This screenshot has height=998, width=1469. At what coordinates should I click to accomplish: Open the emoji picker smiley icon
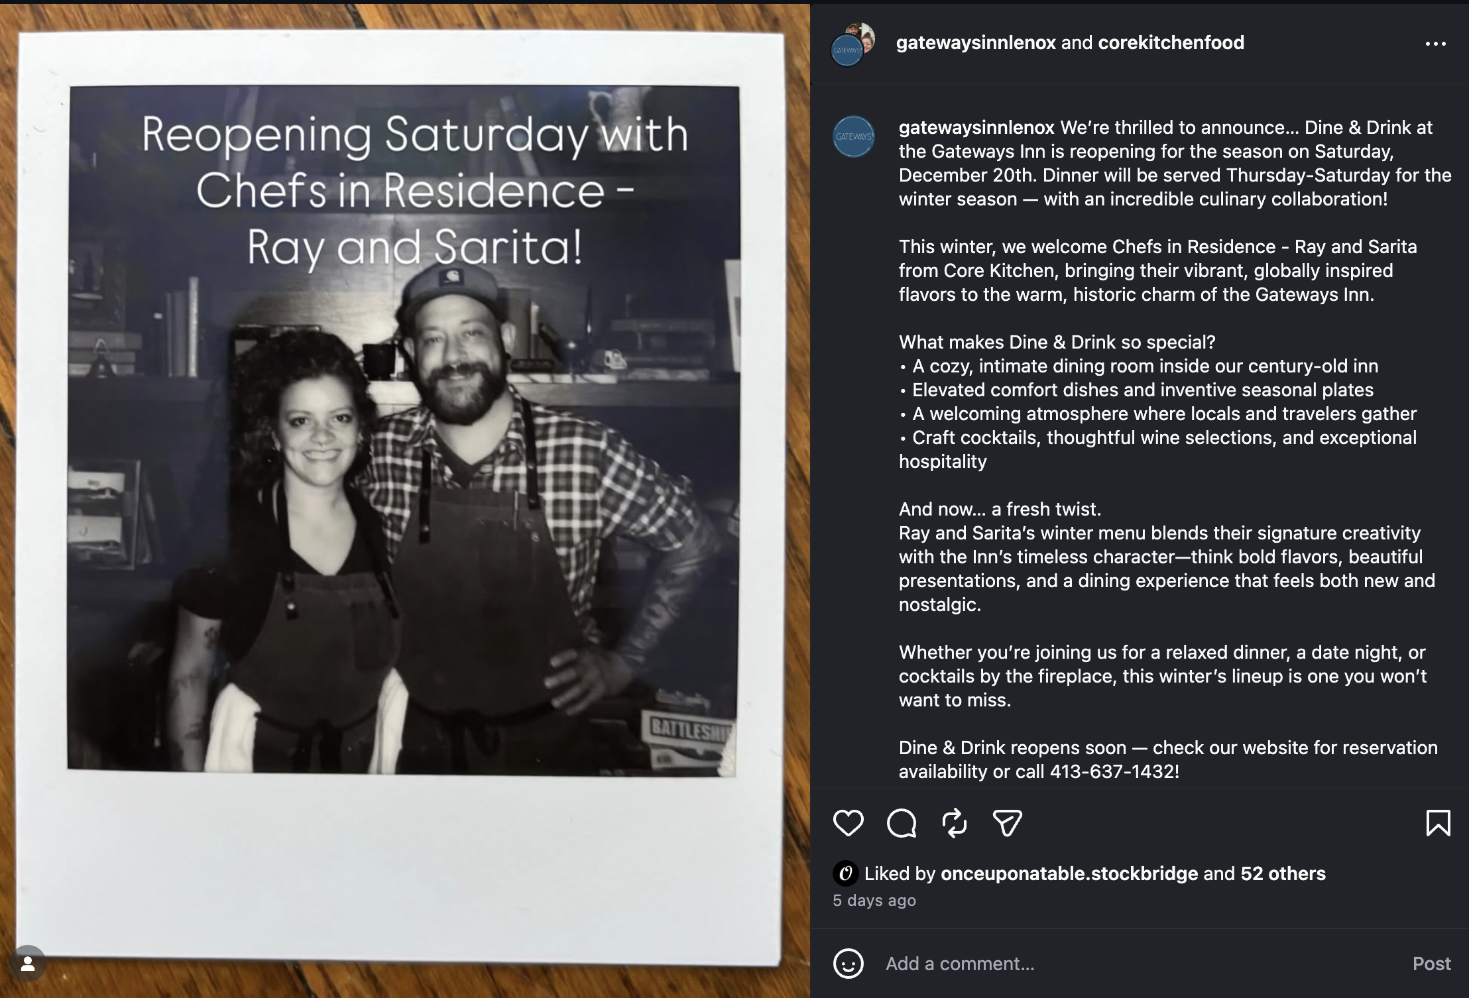(x=848, y=964)
